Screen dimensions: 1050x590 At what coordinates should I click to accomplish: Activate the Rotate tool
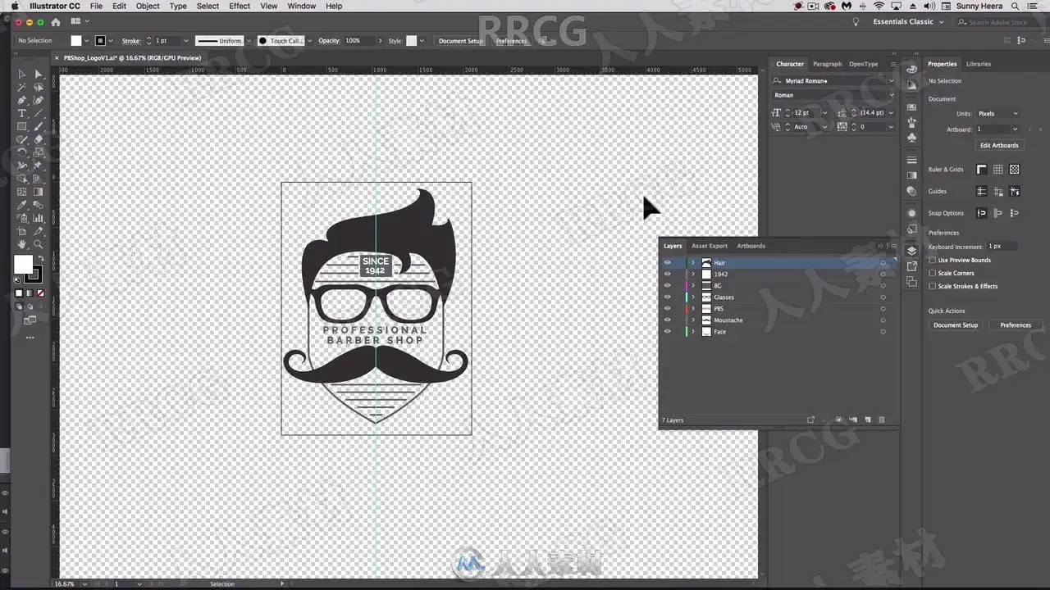coord(22,152)
